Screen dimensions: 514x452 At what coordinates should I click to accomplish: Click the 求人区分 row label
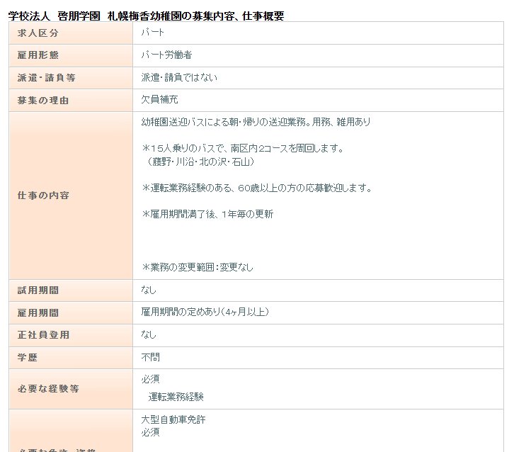tap(38, 33)
